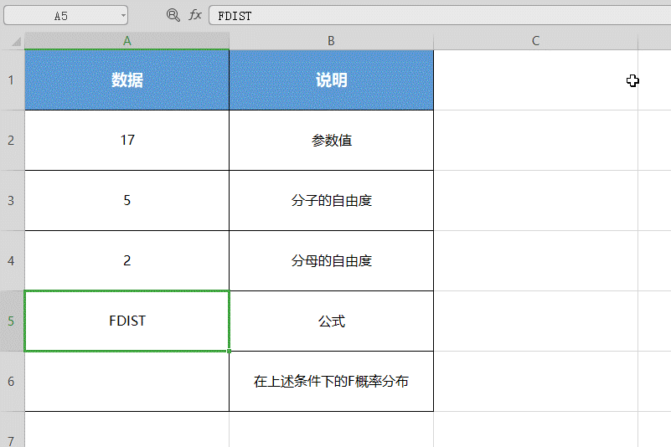Click cell A4 containing 2
Viewport: 671px width, 447px height.
pos(127,261)
